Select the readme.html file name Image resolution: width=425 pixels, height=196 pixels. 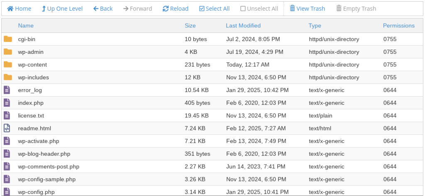34,128
